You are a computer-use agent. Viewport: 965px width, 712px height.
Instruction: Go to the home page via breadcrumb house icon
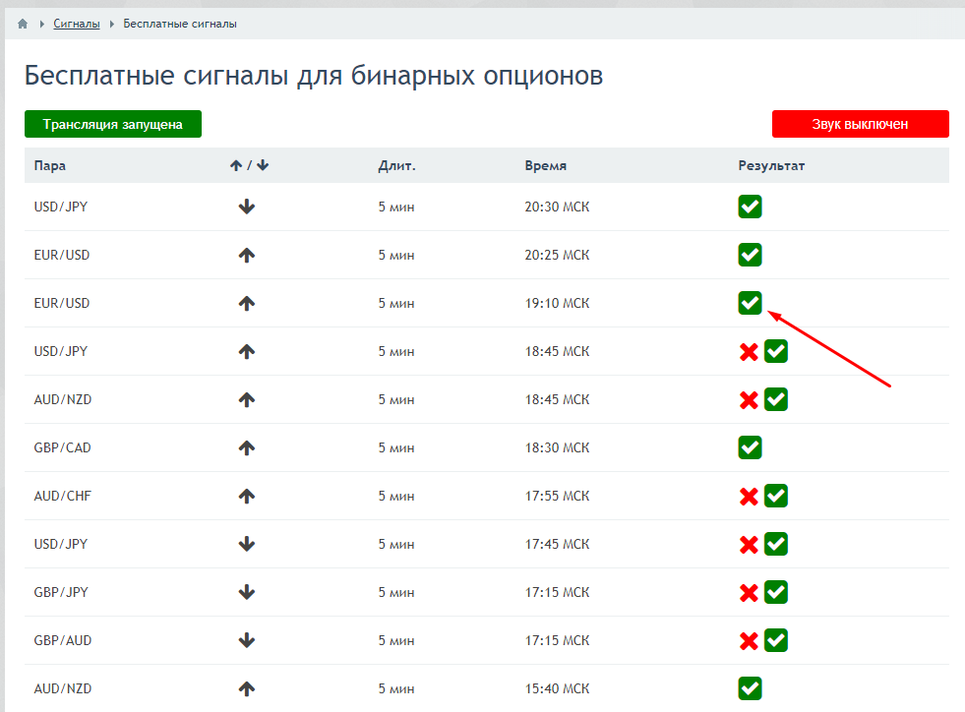[23, 24]
